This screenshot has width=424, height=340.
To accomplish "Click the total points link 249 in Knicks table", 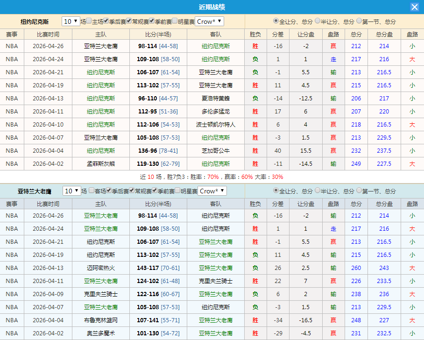I will pos(356,163).
